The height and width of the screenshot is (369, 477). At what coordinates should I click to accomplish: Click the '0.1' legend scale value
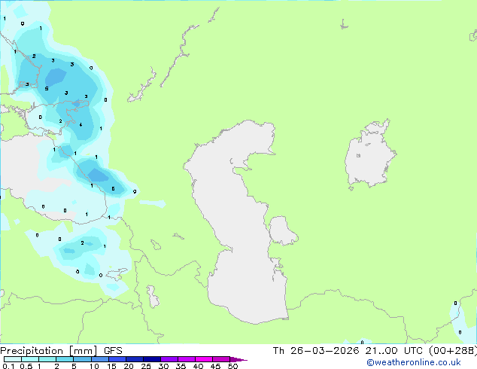point(8,366)
